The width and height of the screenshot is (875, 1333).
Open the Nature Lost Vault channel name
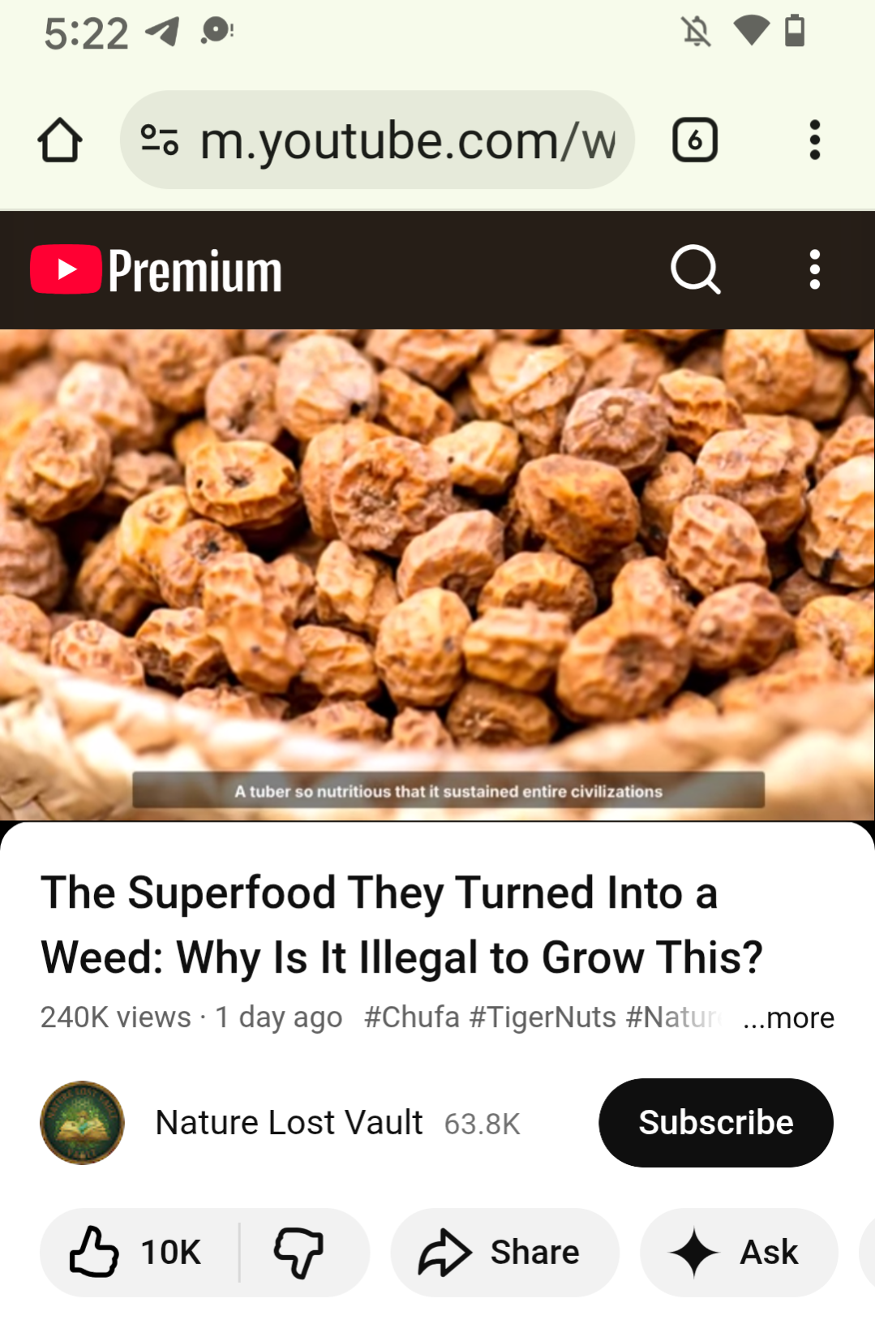click(x=289, y=1123)
